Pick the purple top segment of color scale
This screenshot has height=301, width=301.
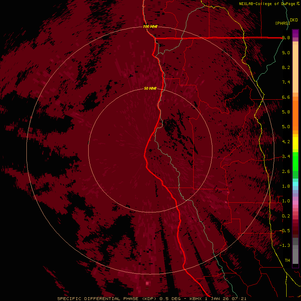click(295, 33)
